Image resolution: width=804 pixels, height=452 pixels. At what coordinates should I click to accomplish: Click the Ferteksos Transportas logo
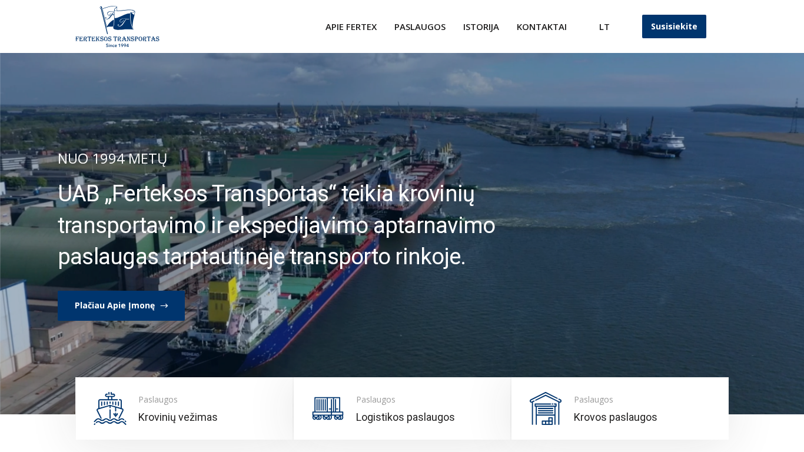(117, 26)
